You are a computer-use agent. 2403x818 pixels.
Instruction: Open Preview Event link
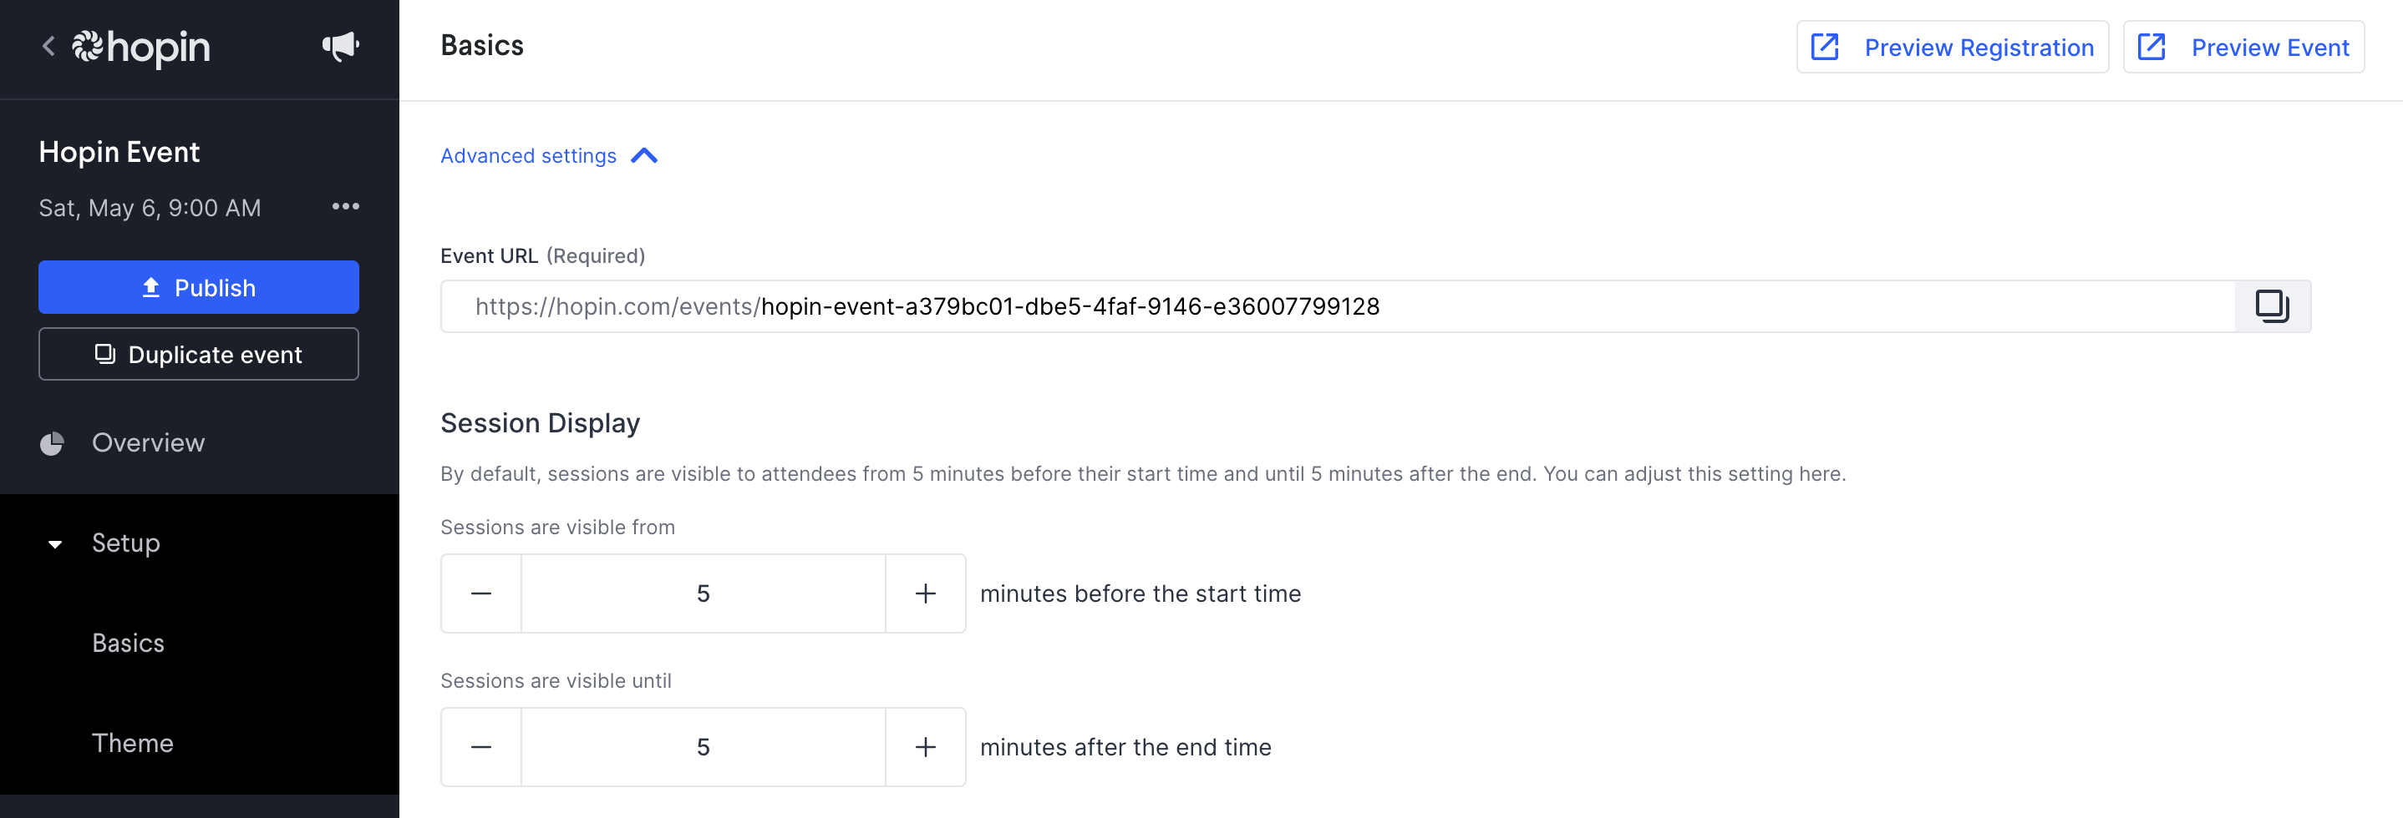coord(2243,47)
